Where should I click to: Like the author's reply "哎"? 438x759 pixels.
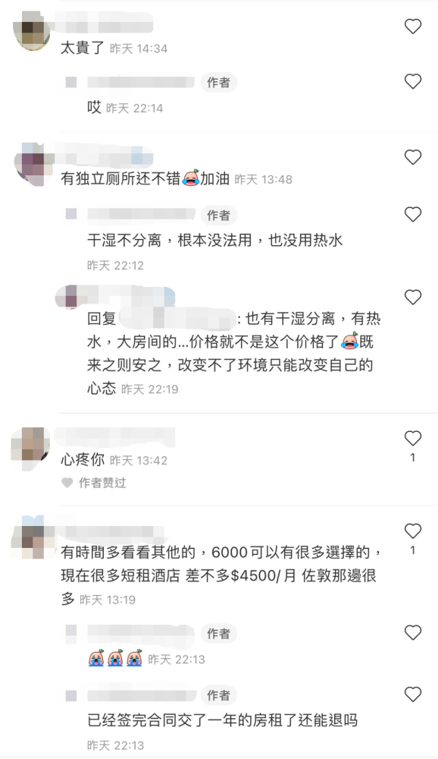pos(412,81)
